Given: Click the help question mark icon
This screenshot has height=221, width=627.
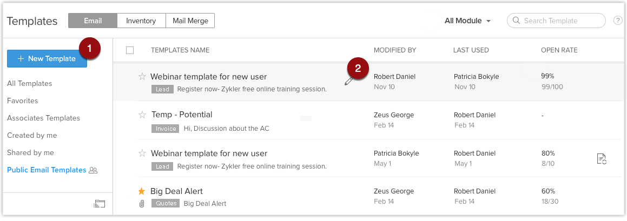Looking at the screenshot, I should click(618, 21).
